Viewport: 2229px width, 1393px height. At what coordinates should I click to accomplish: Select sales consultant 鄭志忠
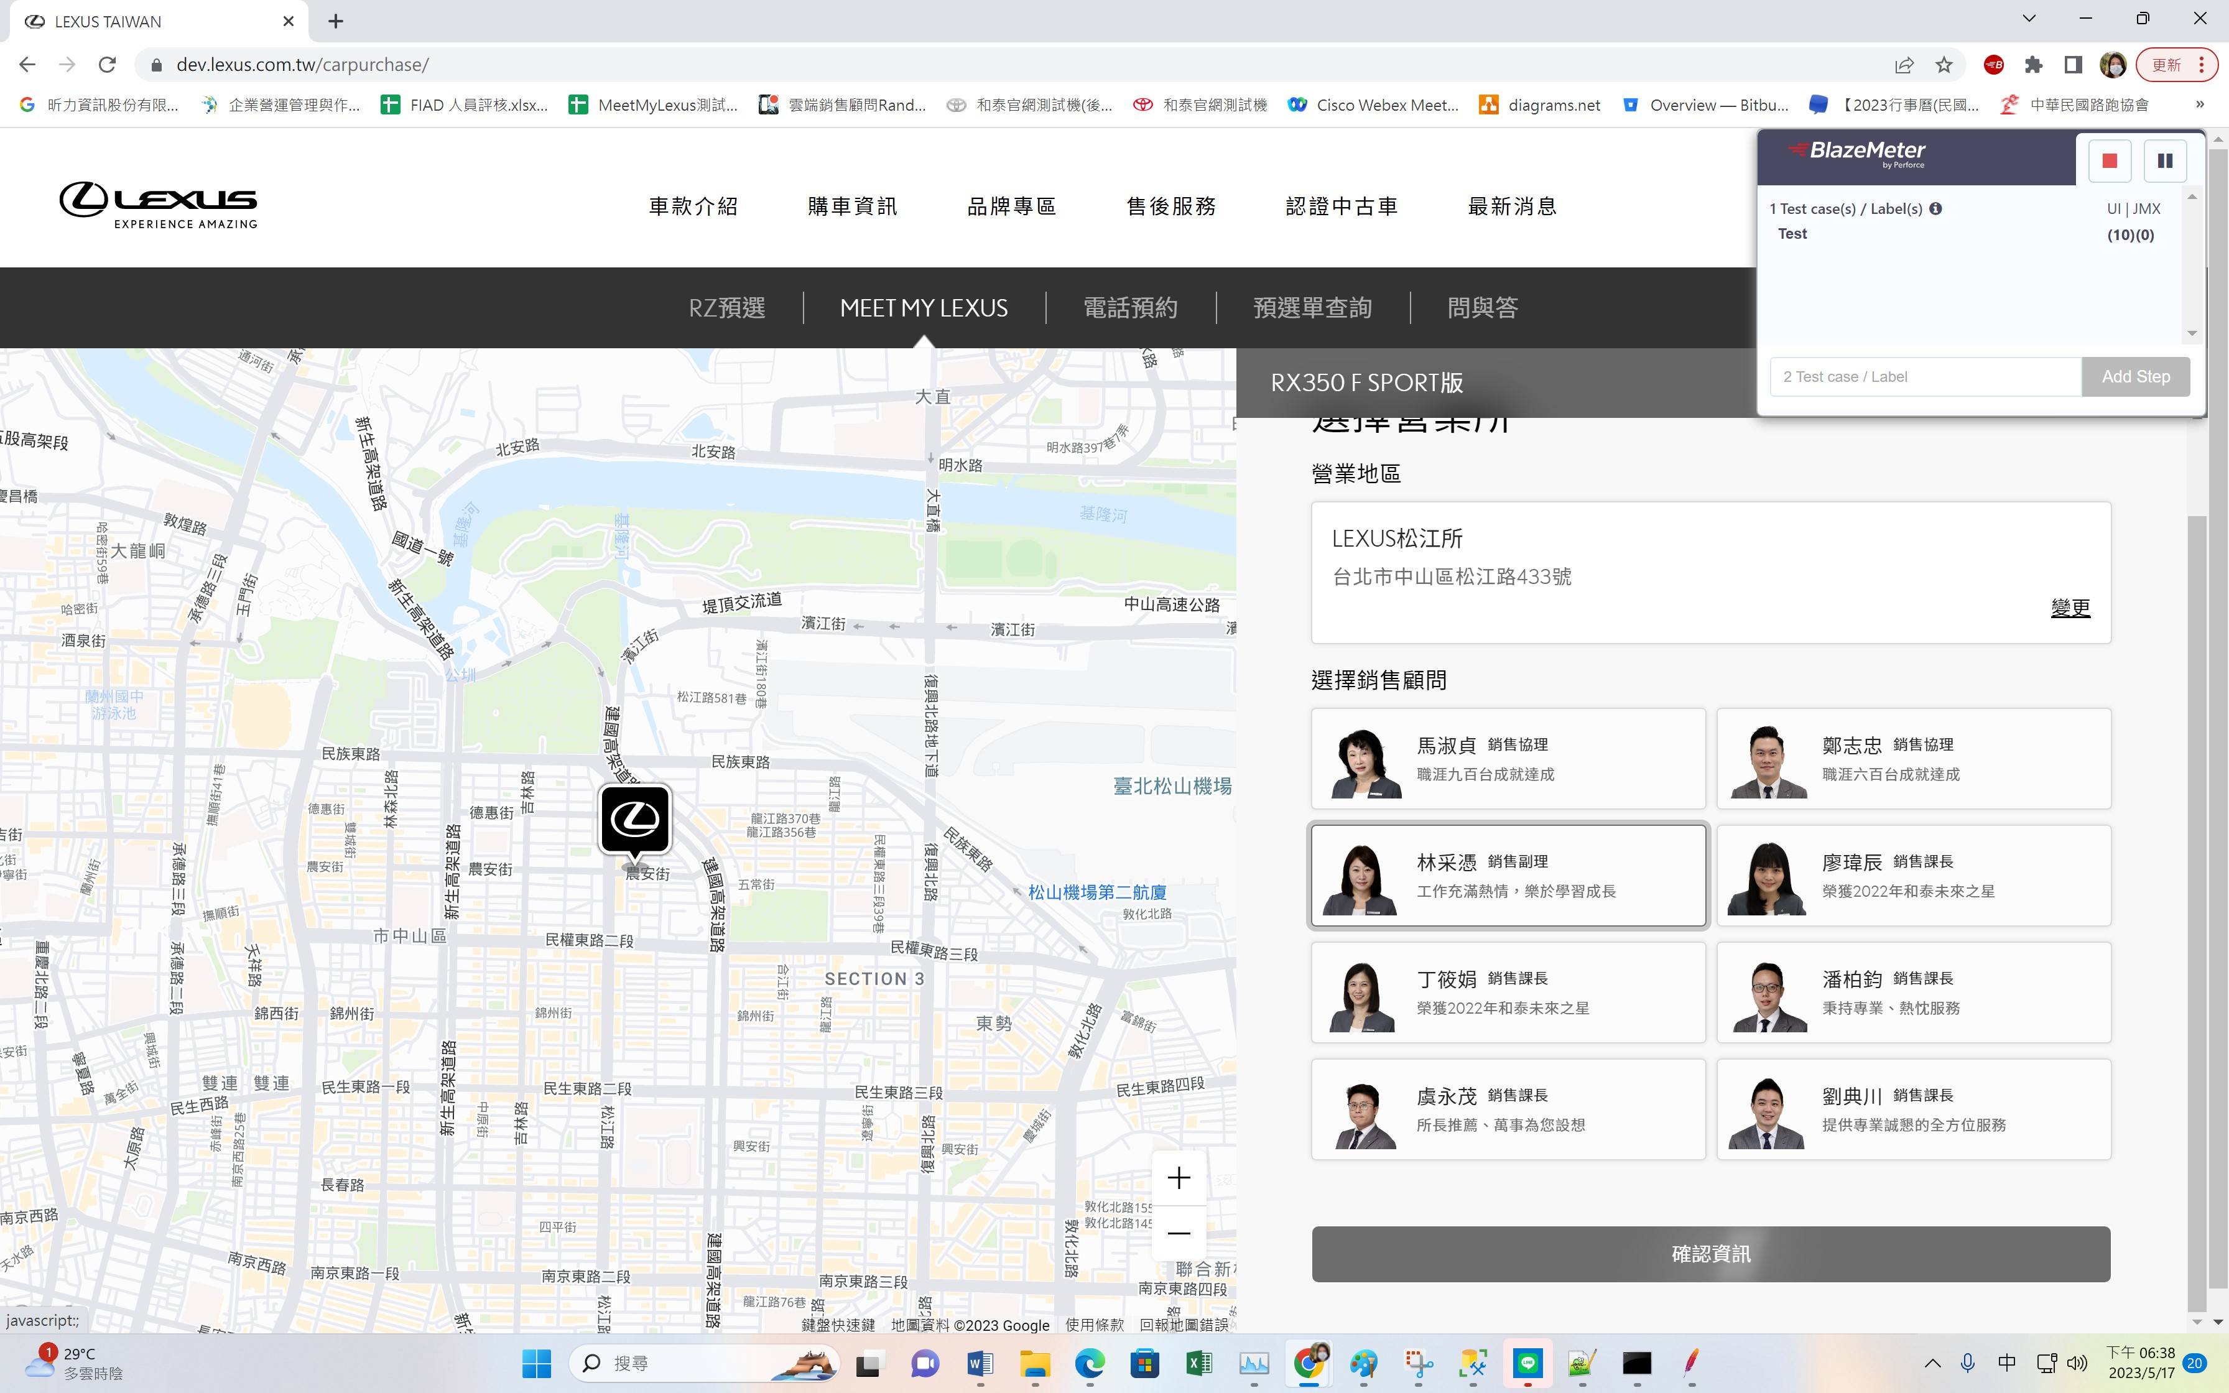tap(1913, 758)
